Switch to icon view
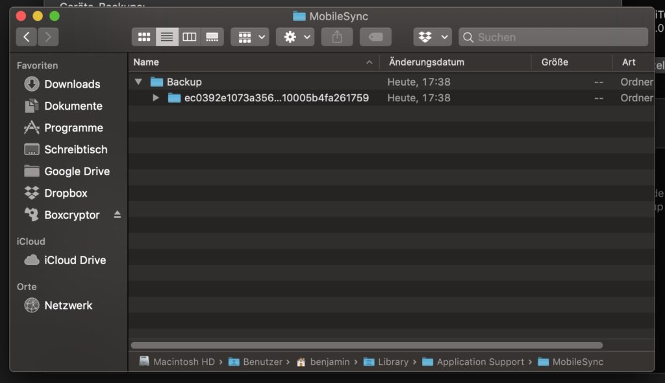 tap(144, 37)
